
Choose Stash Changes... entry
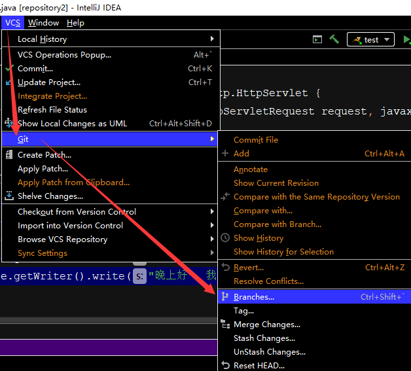315,338
